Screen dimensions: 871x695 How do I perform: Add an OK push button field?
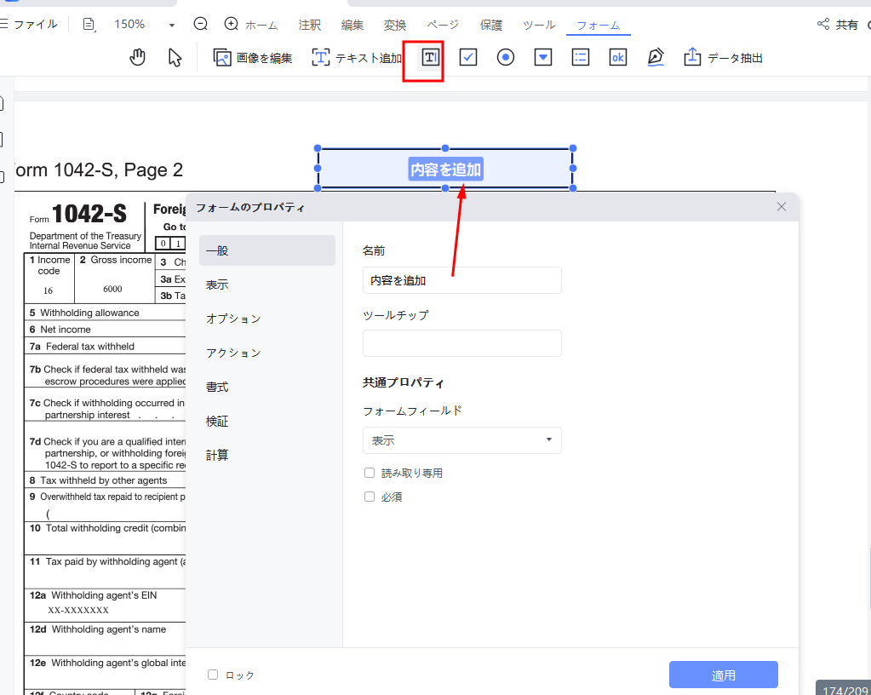[x=618, y=57]
